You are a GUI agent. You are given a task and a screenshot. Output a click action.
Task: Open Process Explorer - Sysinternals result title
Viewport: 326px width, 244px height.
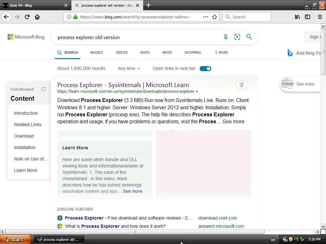coord(123,85)
